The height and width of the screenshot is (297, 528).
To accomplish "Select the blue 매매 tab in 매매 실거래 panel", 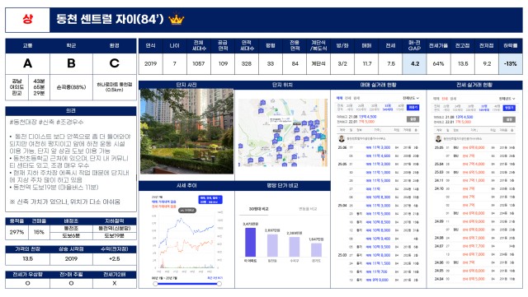I will (x=339, y=98).
